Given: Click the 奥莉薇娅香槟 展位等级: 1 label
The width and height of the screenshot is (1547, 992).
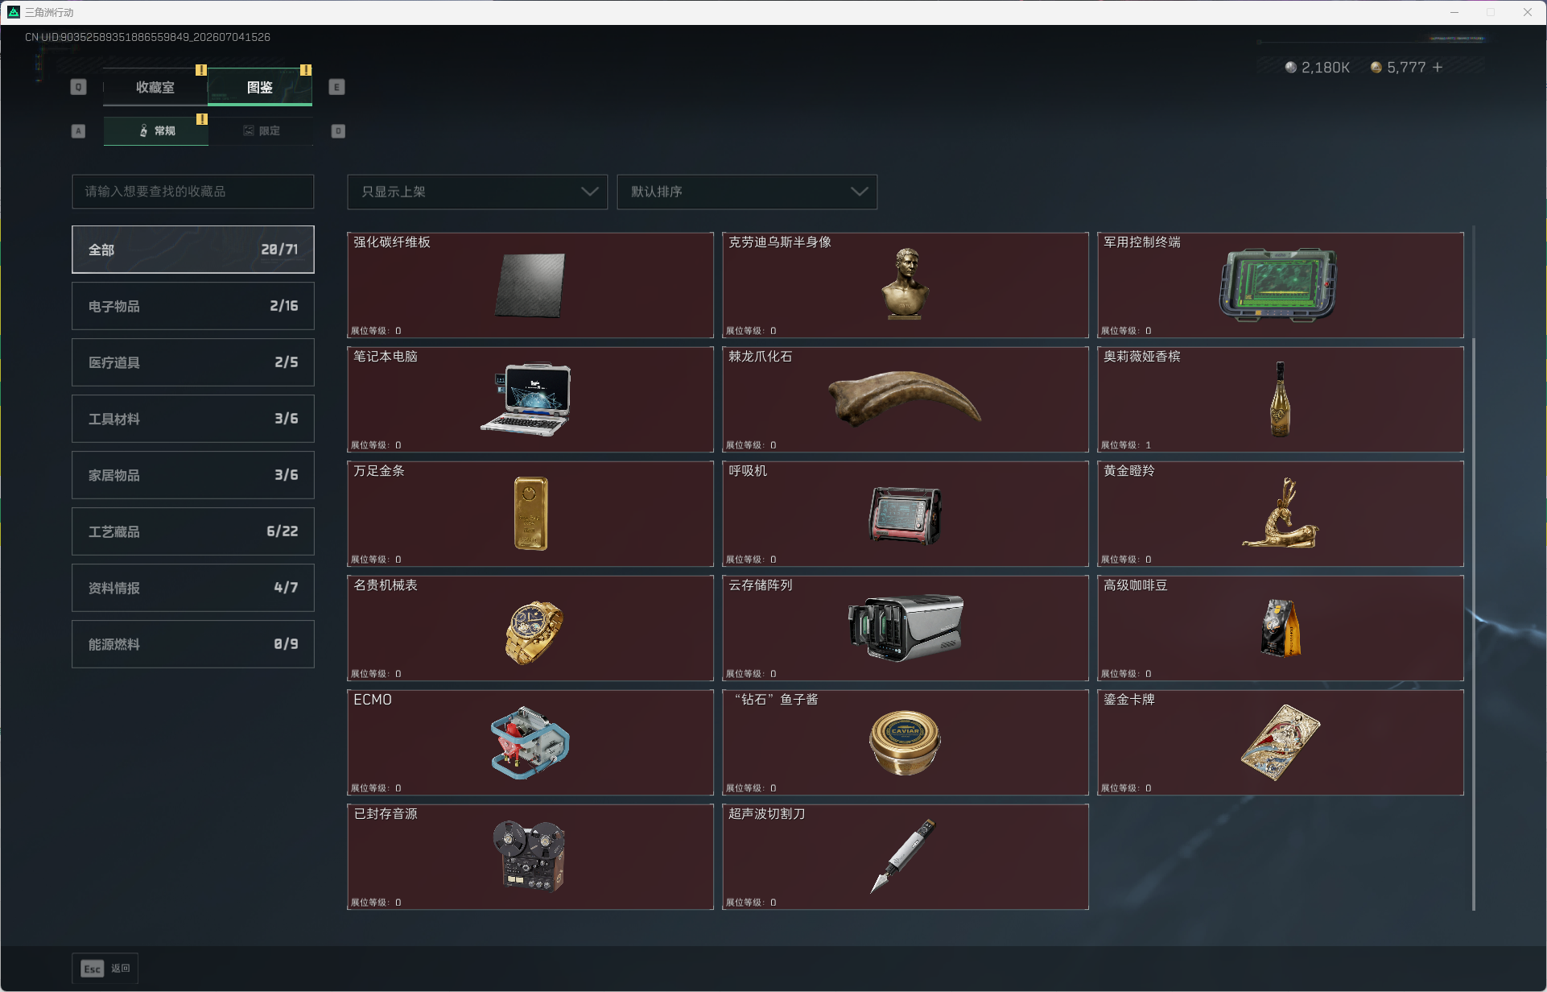Looking at the screenshot, I should [x=1126, y=445].
